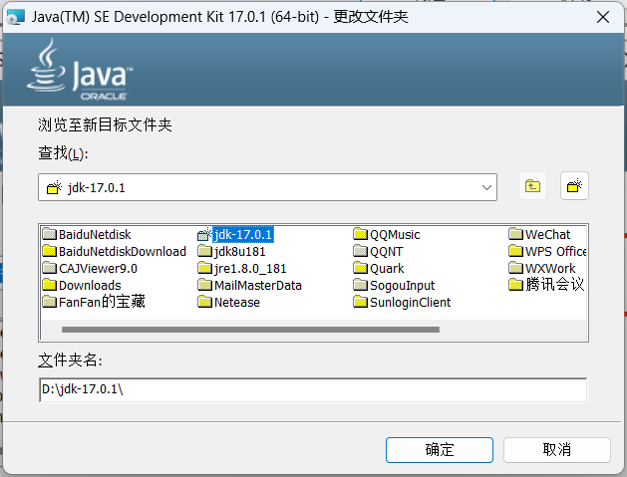Viewport: 627px width, 477px height.
Task: Select the 腾讯会议 folder icon
Action: click(x=515, y=285)
